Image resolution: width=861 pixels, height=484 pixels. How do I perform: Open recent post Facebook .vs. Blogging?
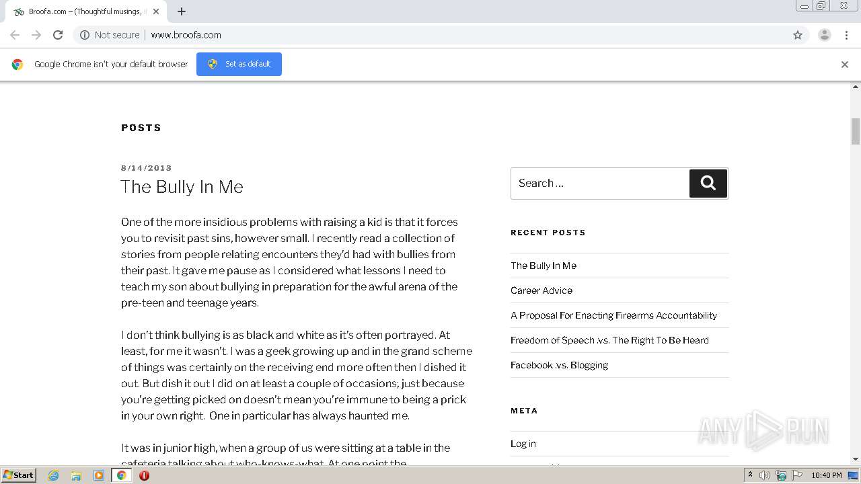559,365
